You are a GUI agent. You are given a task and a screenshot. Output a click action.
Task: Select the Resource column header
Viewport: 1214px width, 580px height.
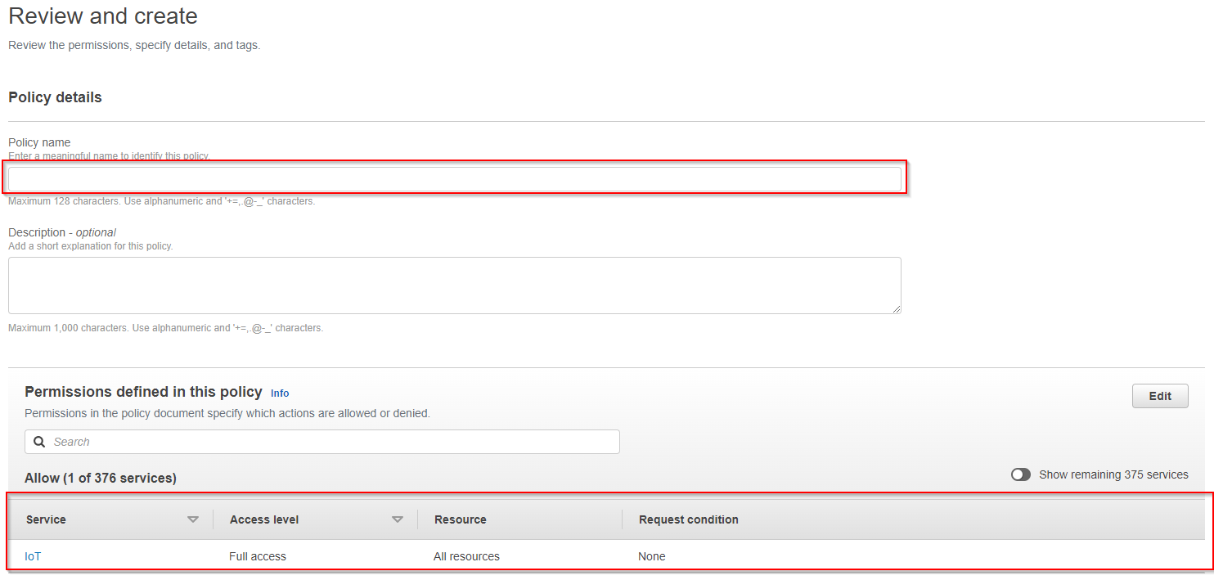pyautogui.click(x=461, y=519)
